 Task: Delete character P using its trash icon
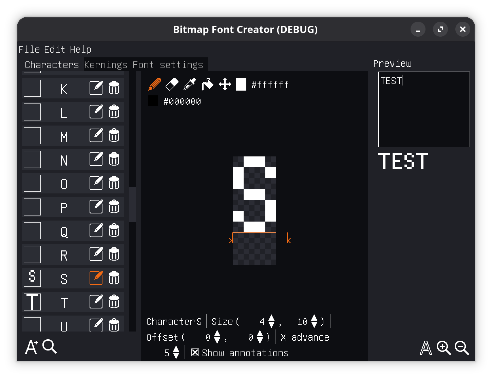(114, 207)
